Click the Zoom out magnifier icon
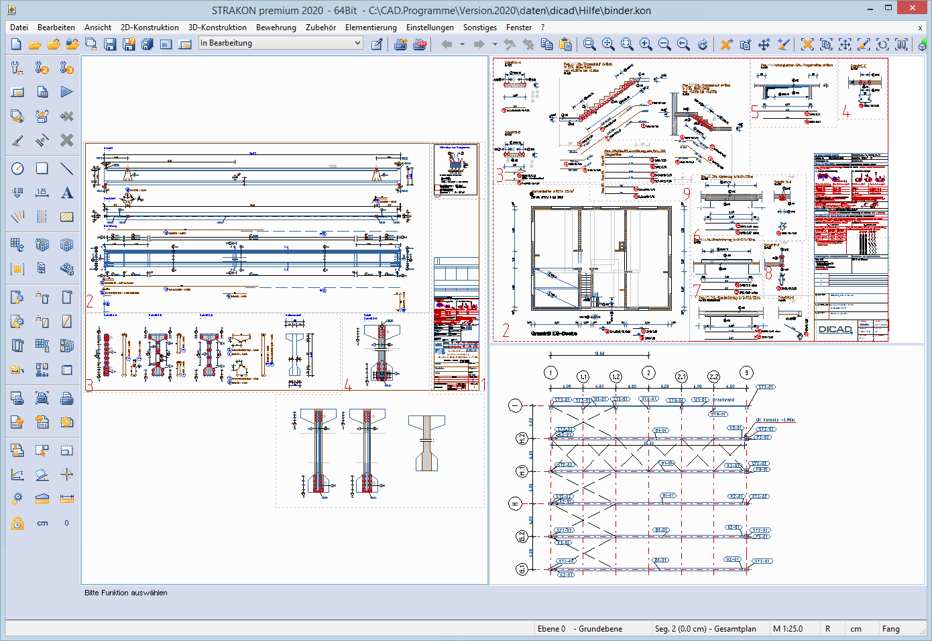This screenshot has height=641, width=932. (x=664, y=44)
